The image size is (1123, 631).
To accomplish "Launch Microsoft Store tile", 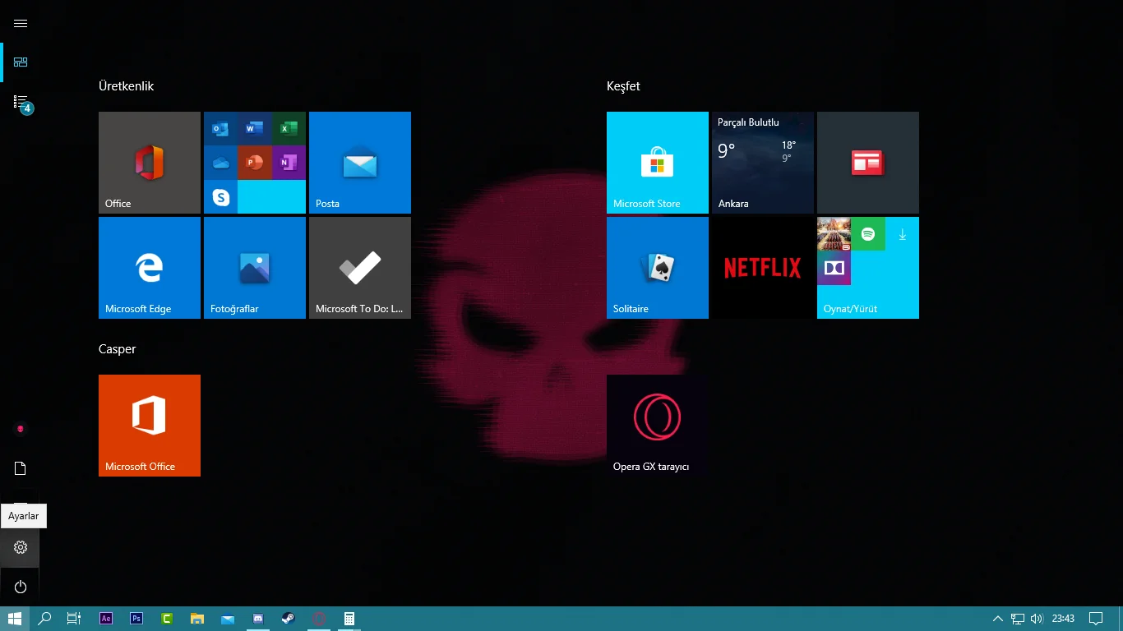I will 657,163.
